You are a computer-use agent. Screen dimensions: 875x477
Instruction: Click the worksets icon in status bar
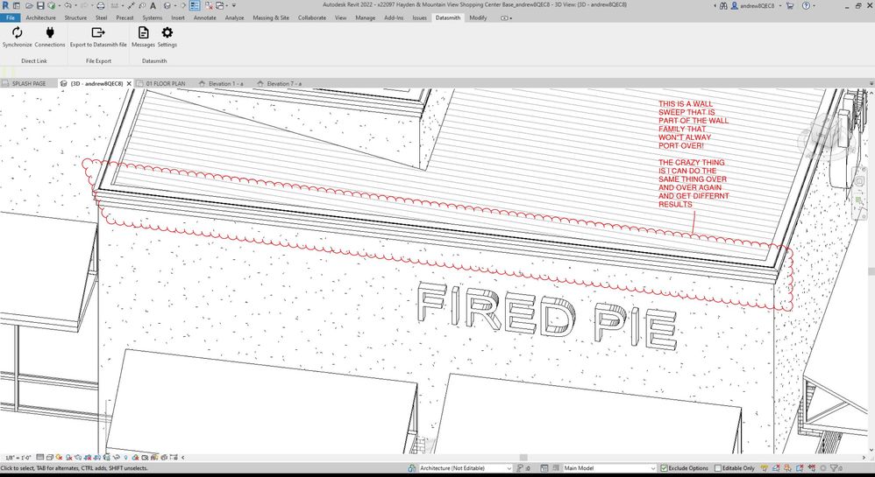tap(412, 468)
